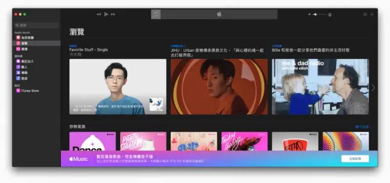This screenshot has width=390, height=183.
Task: Select the 瀏覽 Browse sidebar item
Action: pos(37,43)
